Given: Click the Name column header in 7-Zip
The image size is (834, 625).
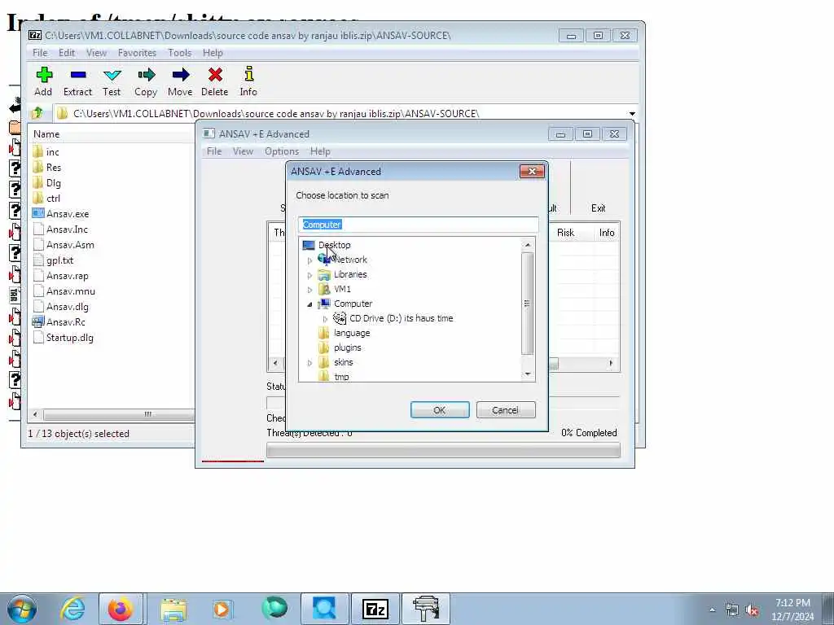Looking at the screenshot, I should pos(112,134).
